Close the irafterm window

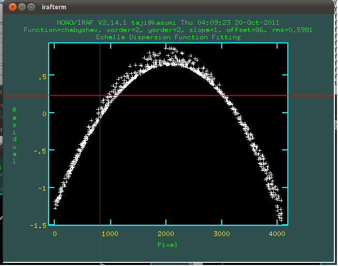(12, 7)
